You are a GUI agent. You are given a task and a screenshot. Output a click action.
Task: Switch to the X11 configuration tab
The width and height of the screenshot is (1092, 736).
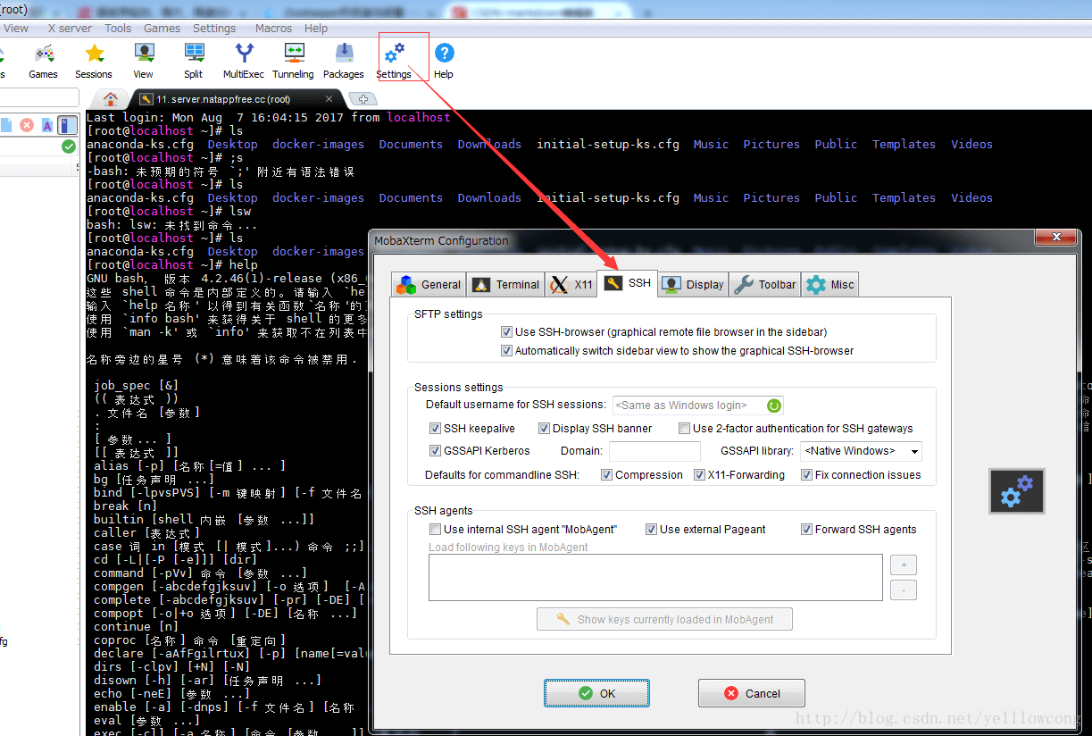(571, 285)
